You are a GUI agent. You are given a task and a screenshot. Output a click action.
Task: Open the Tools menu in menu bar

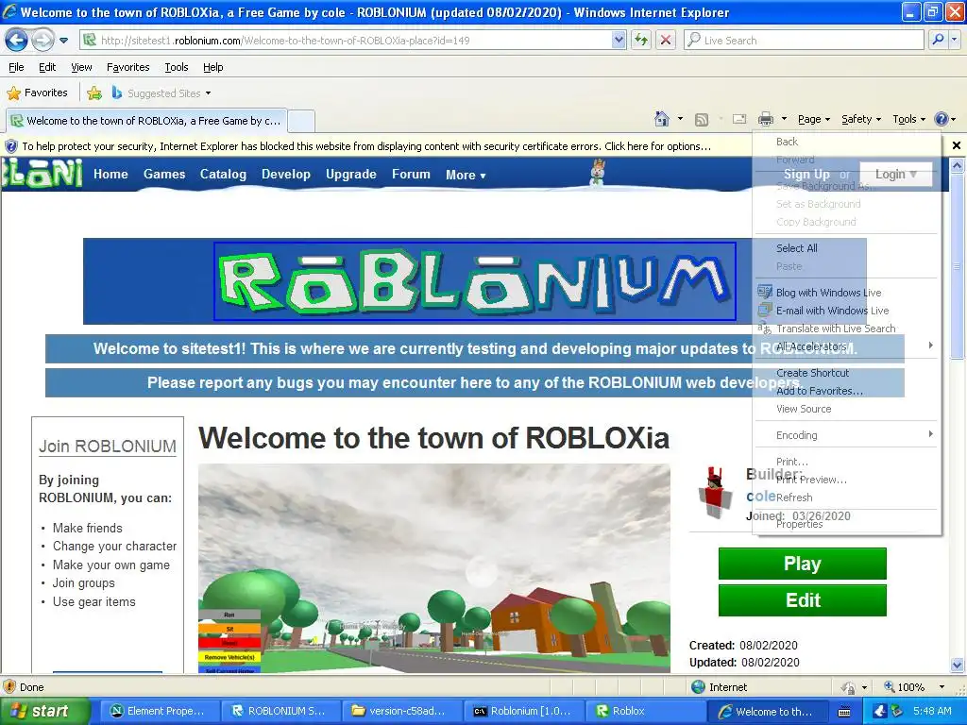177,67
